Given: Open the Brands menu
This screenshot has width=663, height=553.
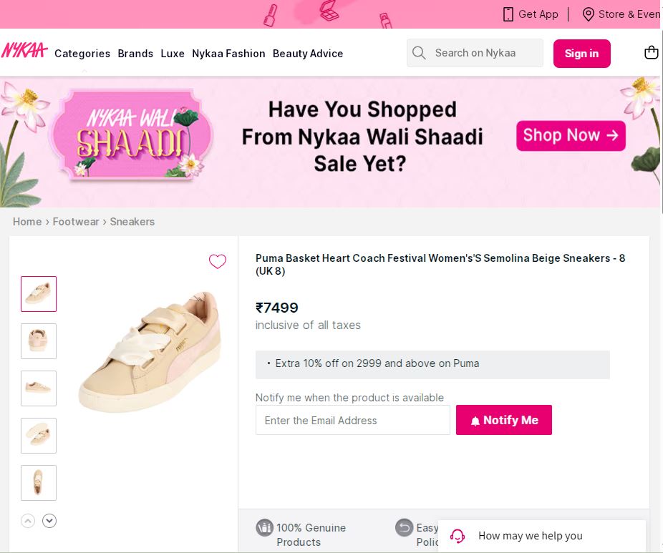Looking at the screenshot, I should point(135,54).
